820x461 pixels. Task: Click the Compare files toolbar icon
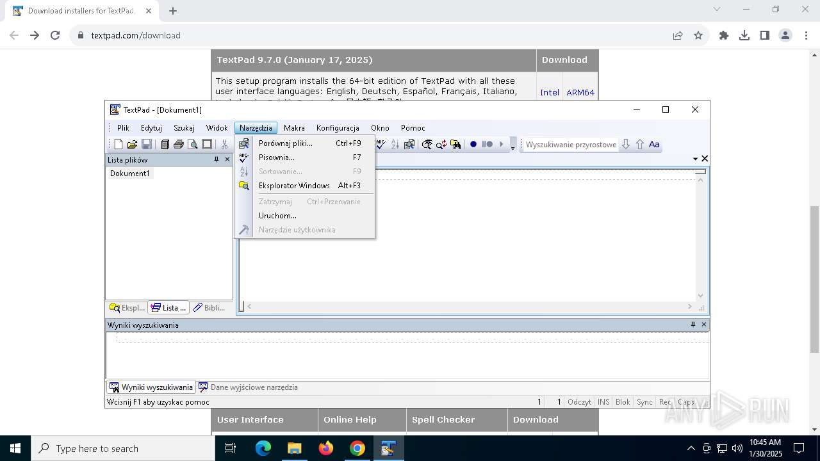[x=409, y=145]
